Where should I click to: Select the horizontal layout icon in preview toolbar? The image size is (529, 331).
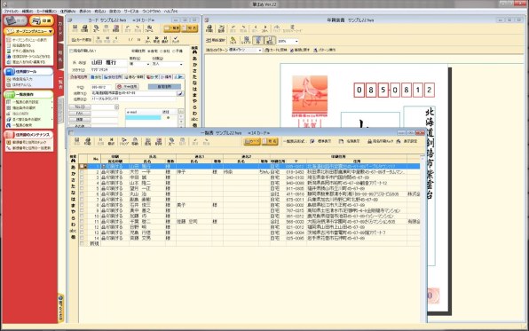coord(270,41)
